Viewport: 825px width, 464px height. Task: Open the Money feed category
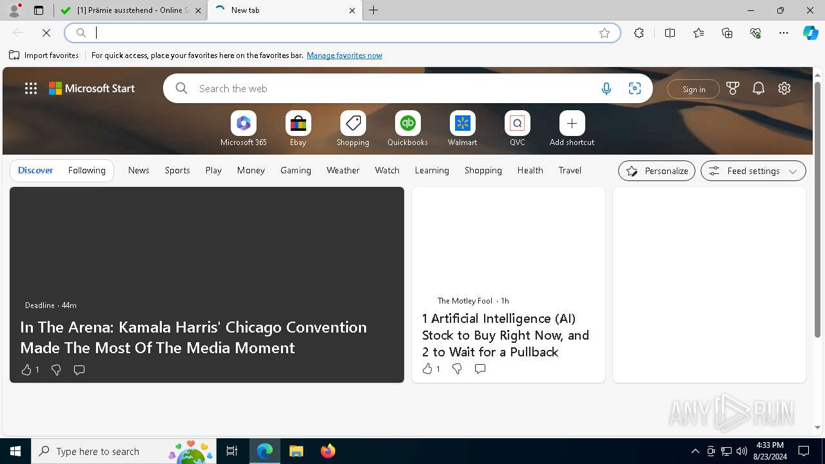251,171
